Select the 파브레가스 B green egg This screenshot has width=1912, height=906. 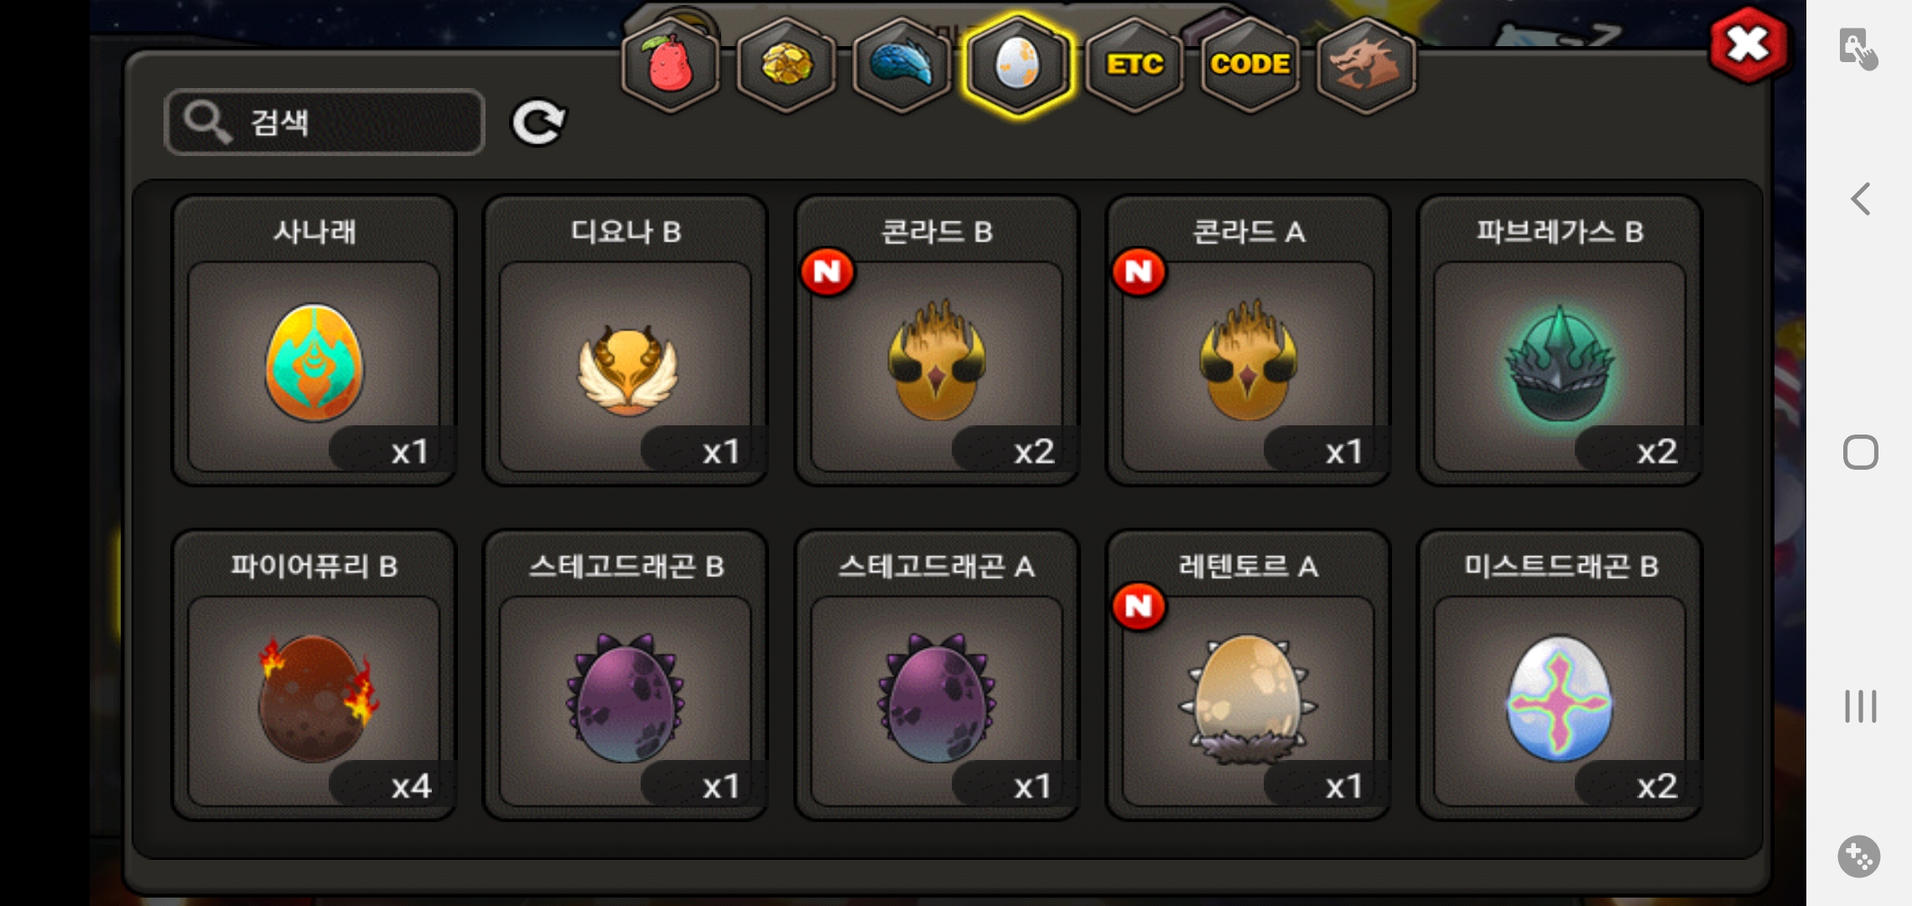pos(1560,340)
